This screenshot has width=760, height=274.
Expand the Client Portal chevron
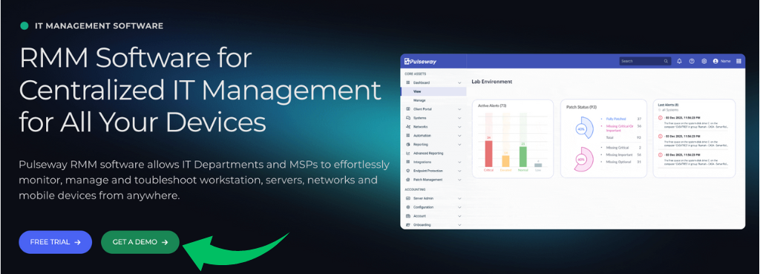coord(459,109)
